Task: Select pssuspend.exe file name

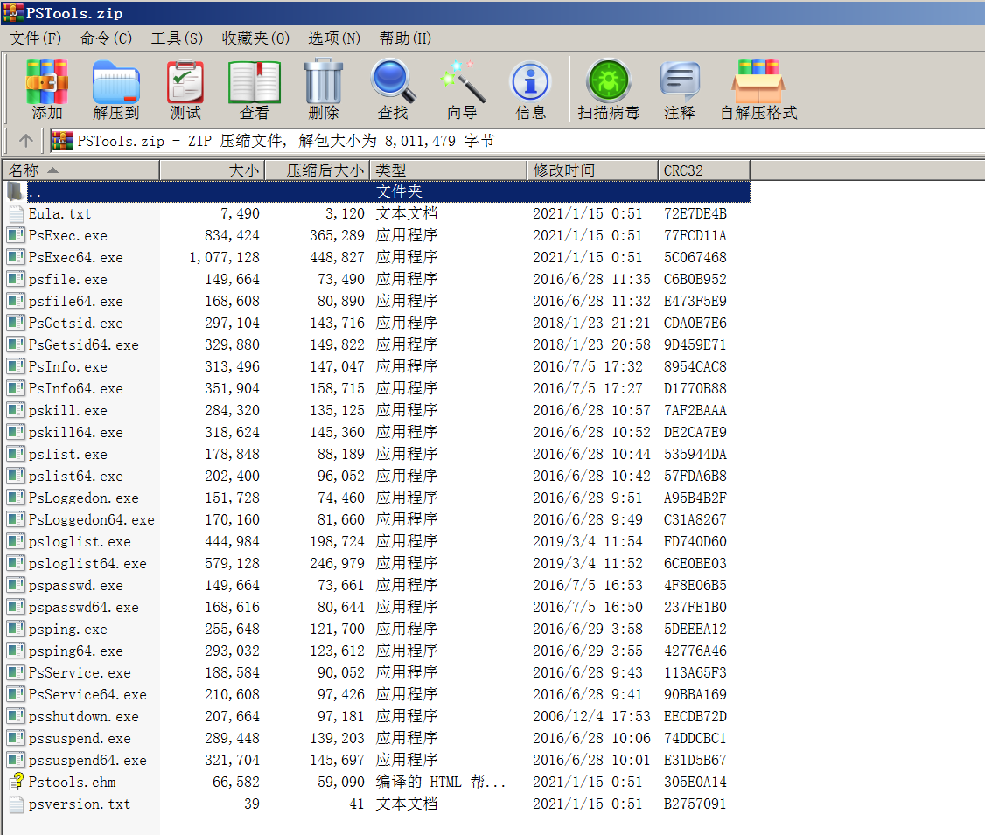Action: (80, 738)
